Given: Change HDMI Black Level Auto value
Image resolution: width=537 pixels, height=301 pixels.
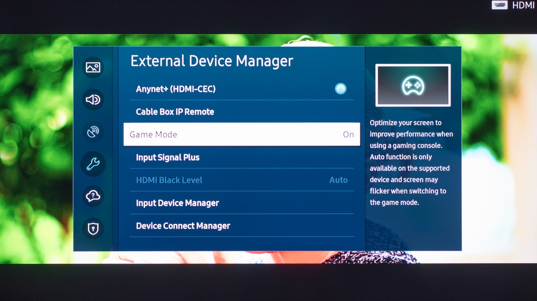Looking at the screenshot, I should click(x=338, y=180).
